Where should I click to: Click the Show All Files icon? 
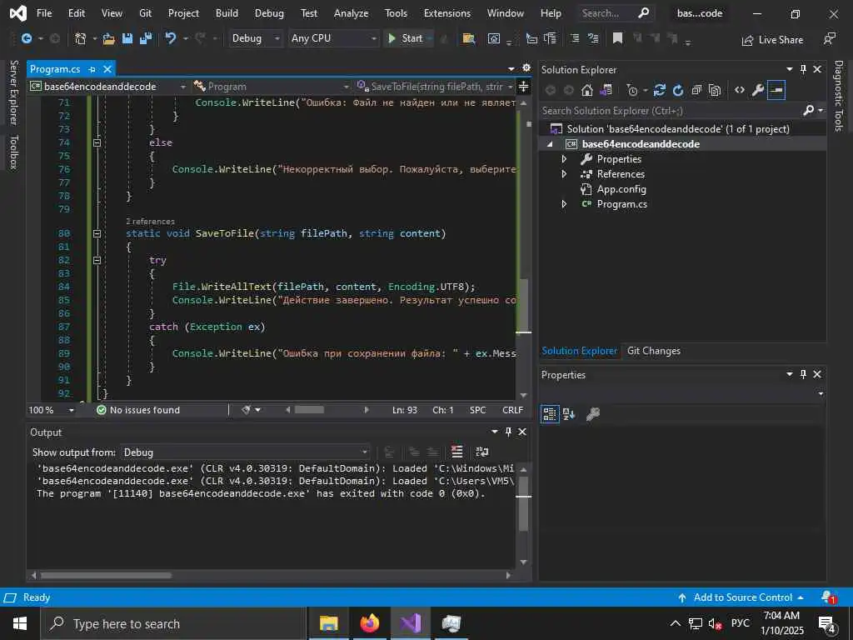[715, 90]
